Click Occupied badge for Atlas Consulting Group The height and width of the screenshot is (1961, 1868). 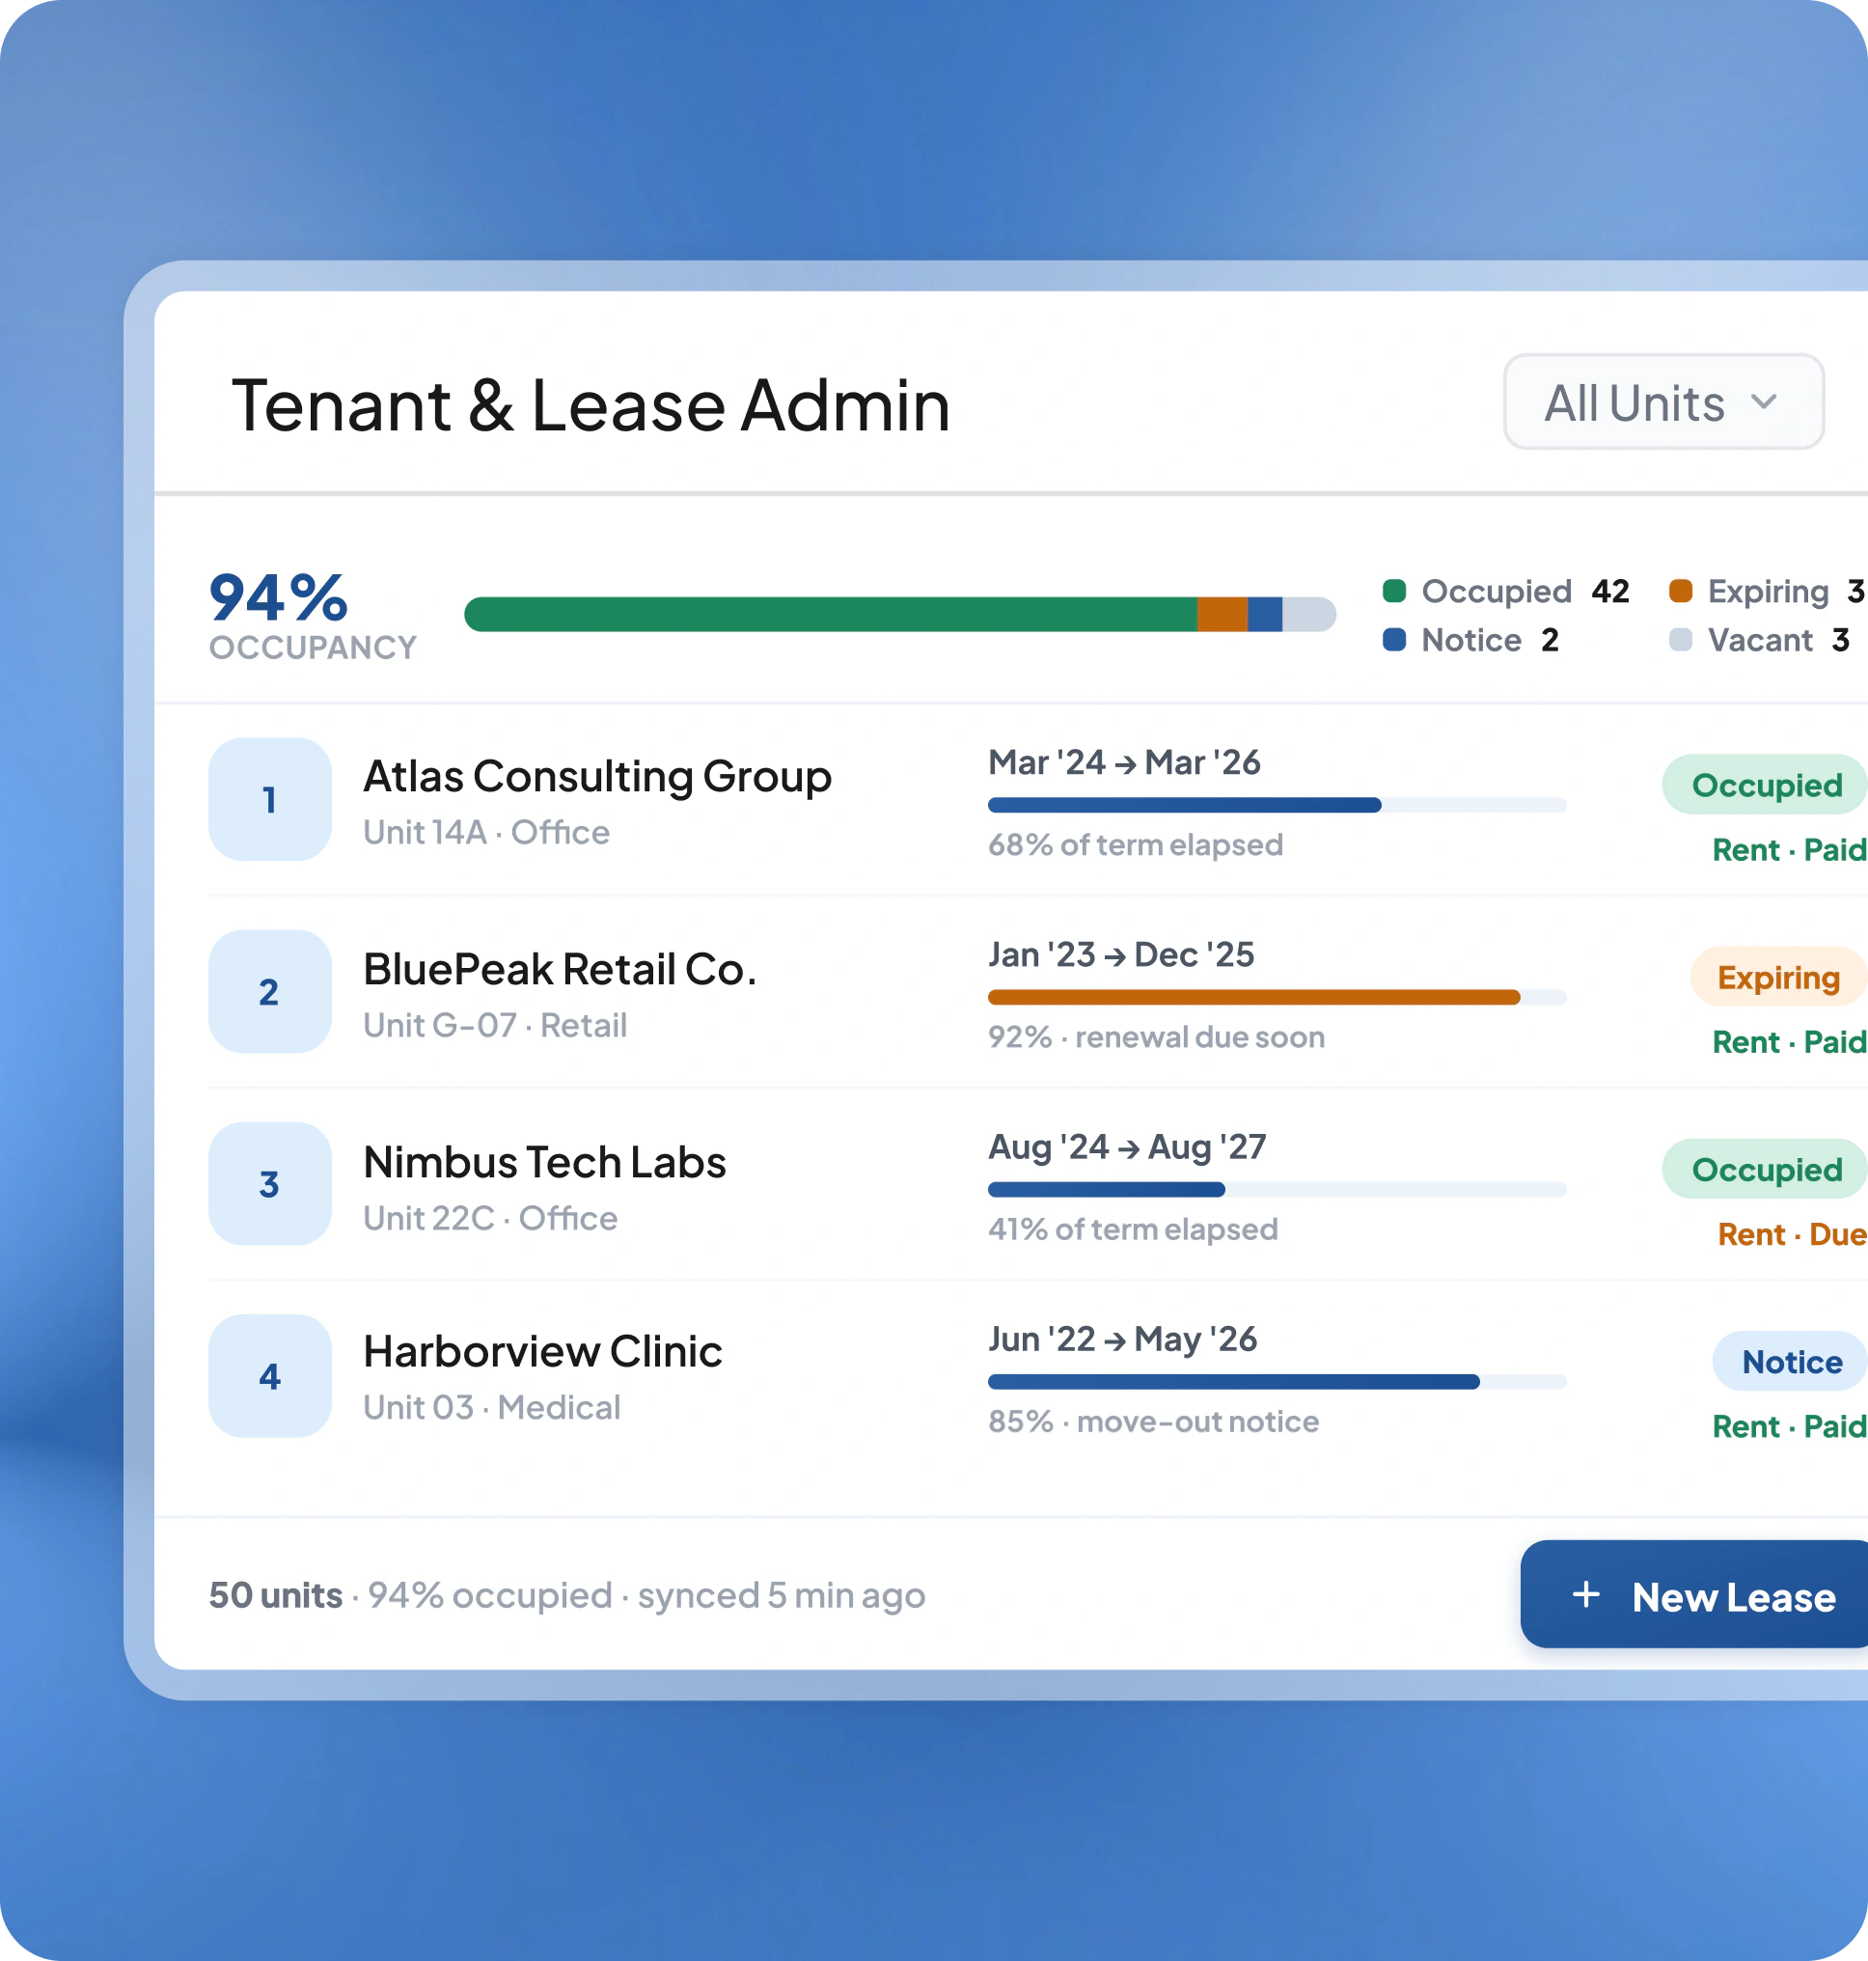point(1766,785)
